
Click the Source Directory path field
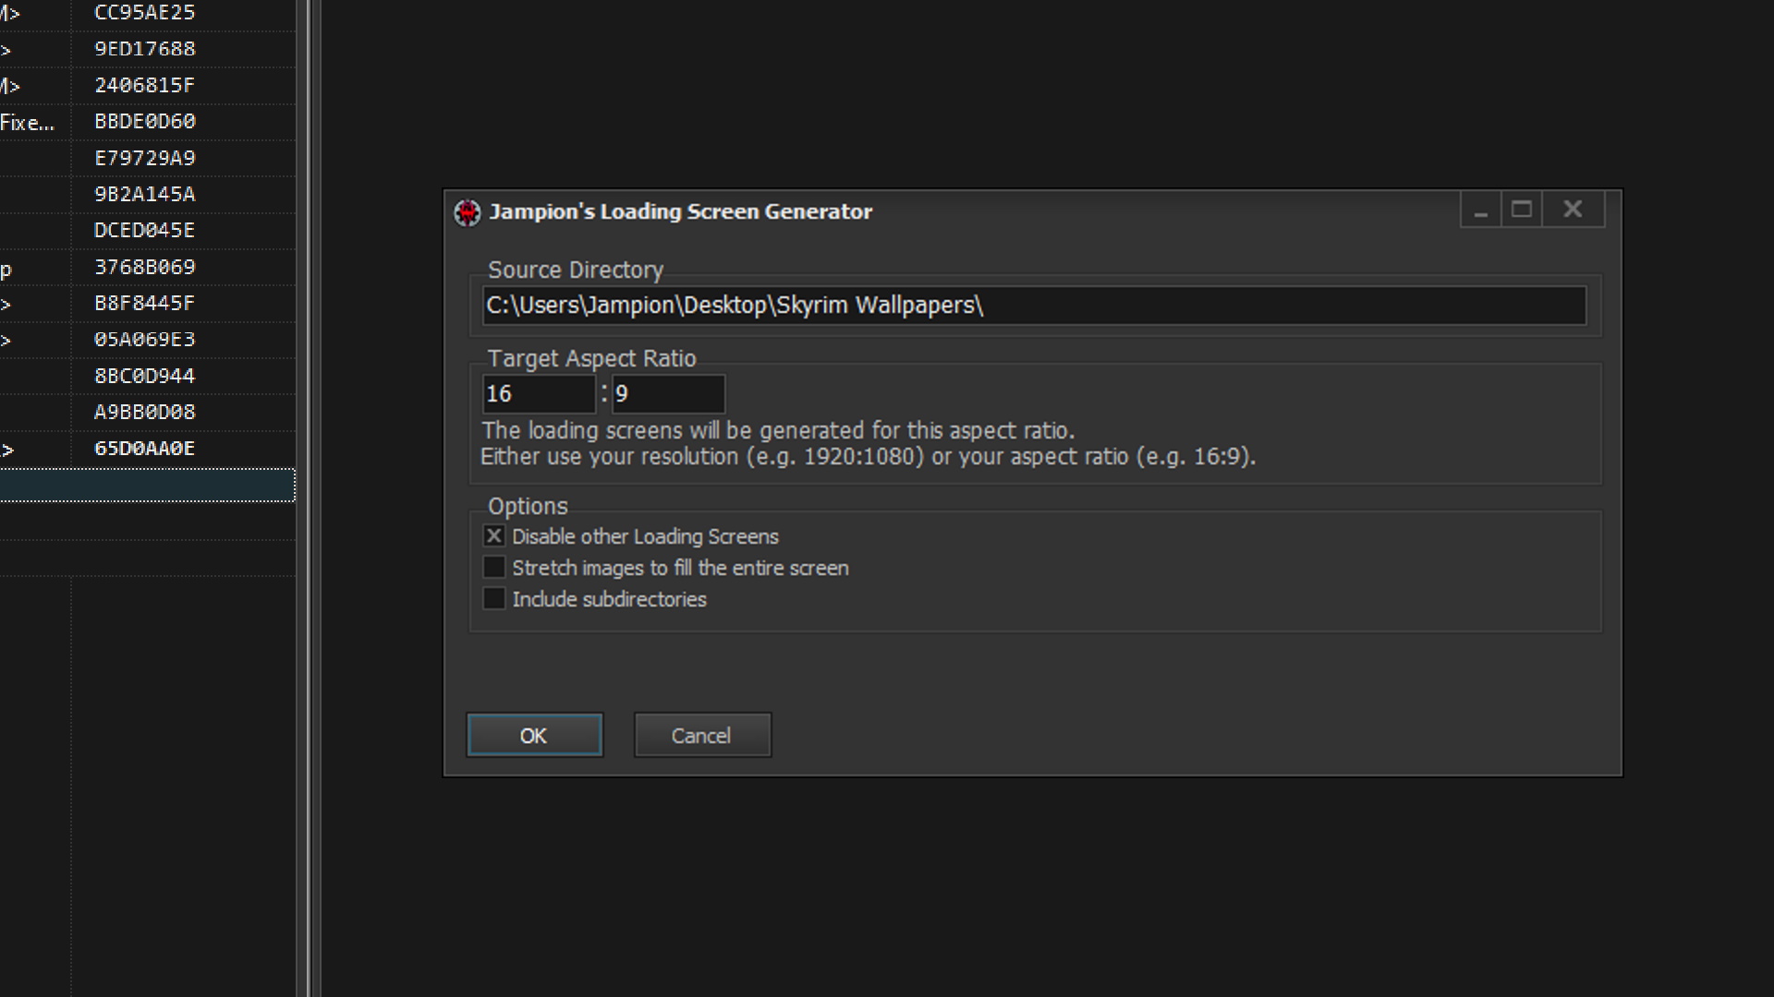pos(1033,306)
